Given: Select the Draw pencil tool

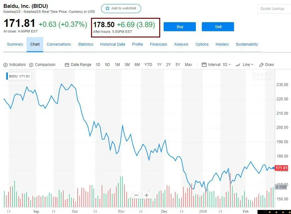Looking at the screenshot, I should pos(266,65).
